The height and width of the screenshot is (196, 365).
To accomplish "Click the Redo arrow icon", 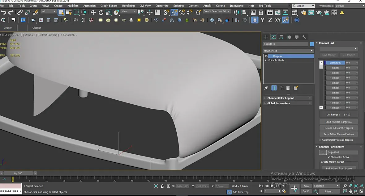I will coord(11,12).
